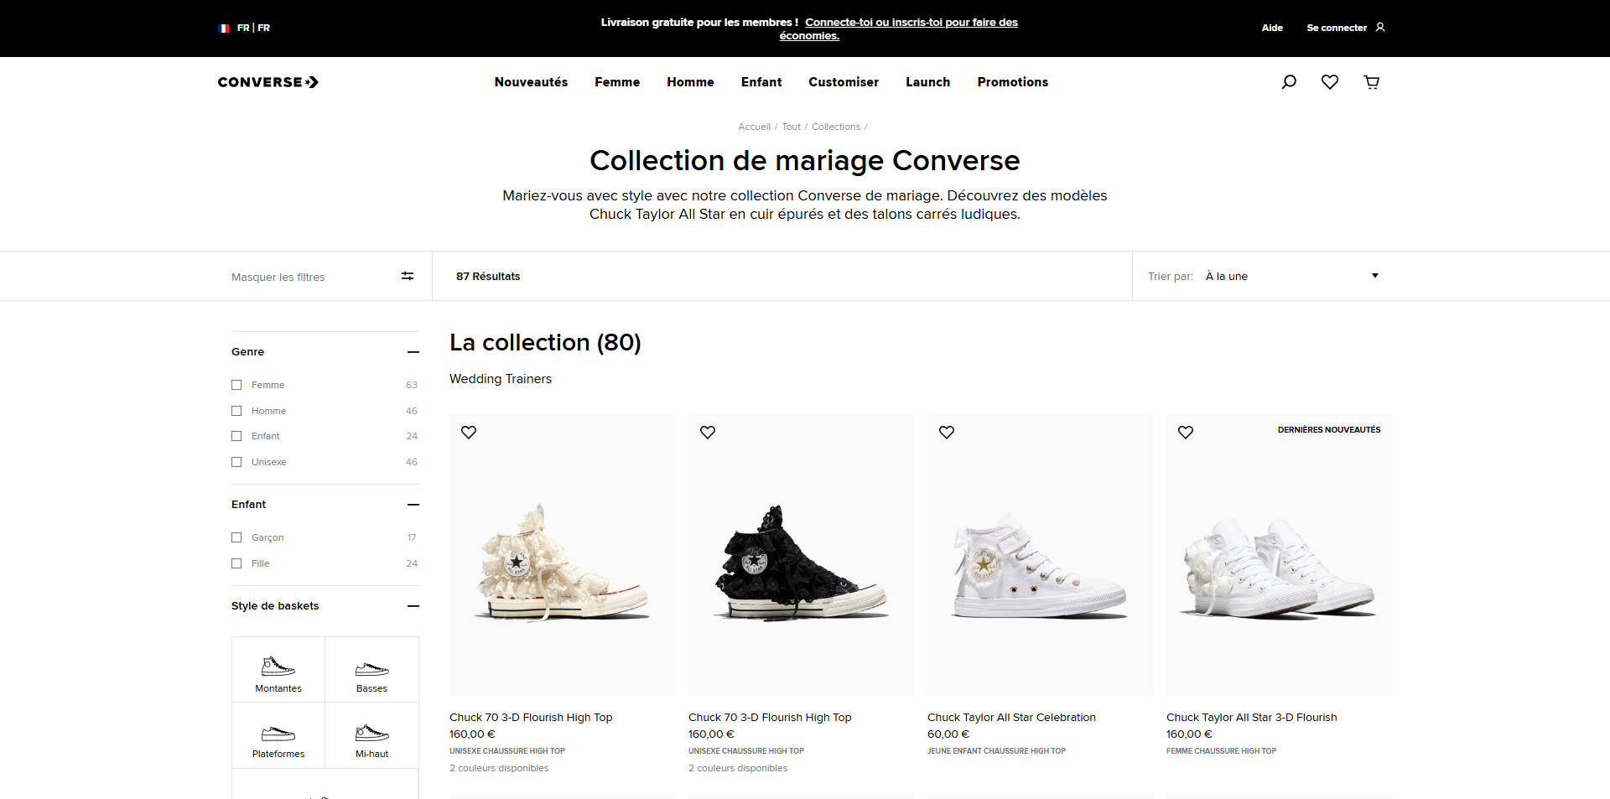Open the Launch menu
1610x799 pixels.
927,82
